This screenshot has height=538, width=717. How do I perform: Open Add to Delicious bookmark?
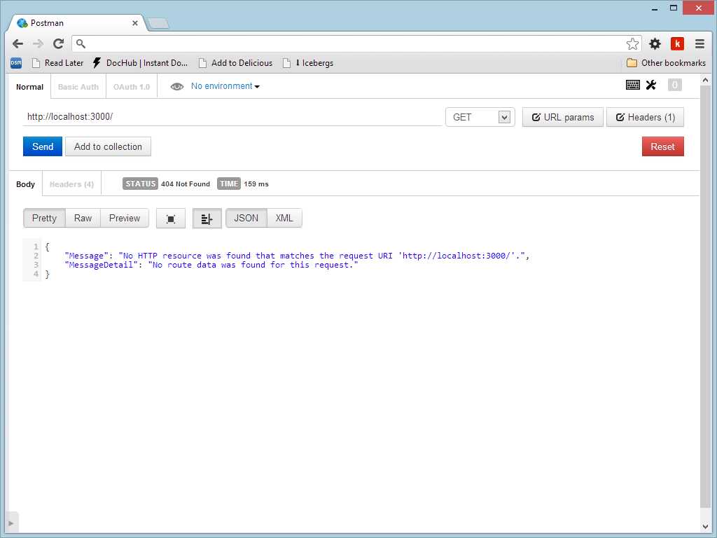tap(235, 63)
